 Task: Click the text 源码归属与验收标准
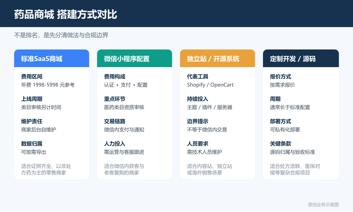click(293, 152)
